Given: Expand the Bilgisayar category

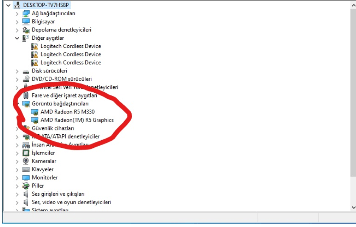Looking at the screenshot, I should click(x=17, y=22).
